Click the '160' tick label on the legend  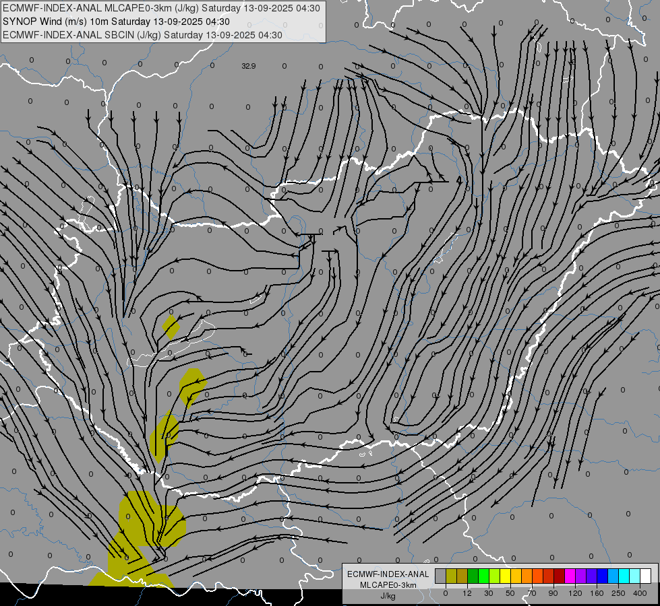597,593
